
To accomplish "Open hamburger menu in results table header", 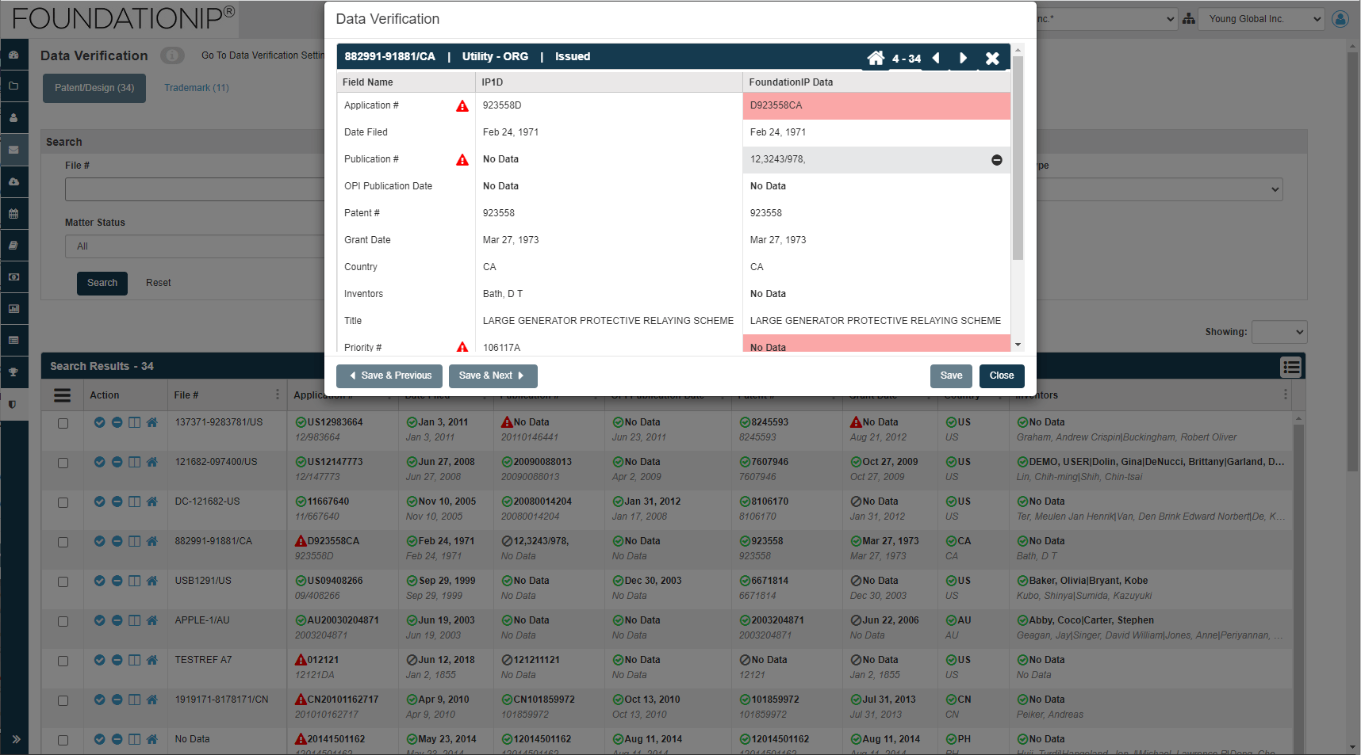I will point(63,395).
